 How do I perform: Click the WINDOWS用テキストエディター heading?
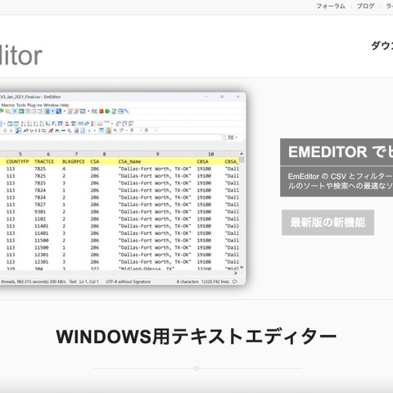pyautogui.click(x=196, y=337)
